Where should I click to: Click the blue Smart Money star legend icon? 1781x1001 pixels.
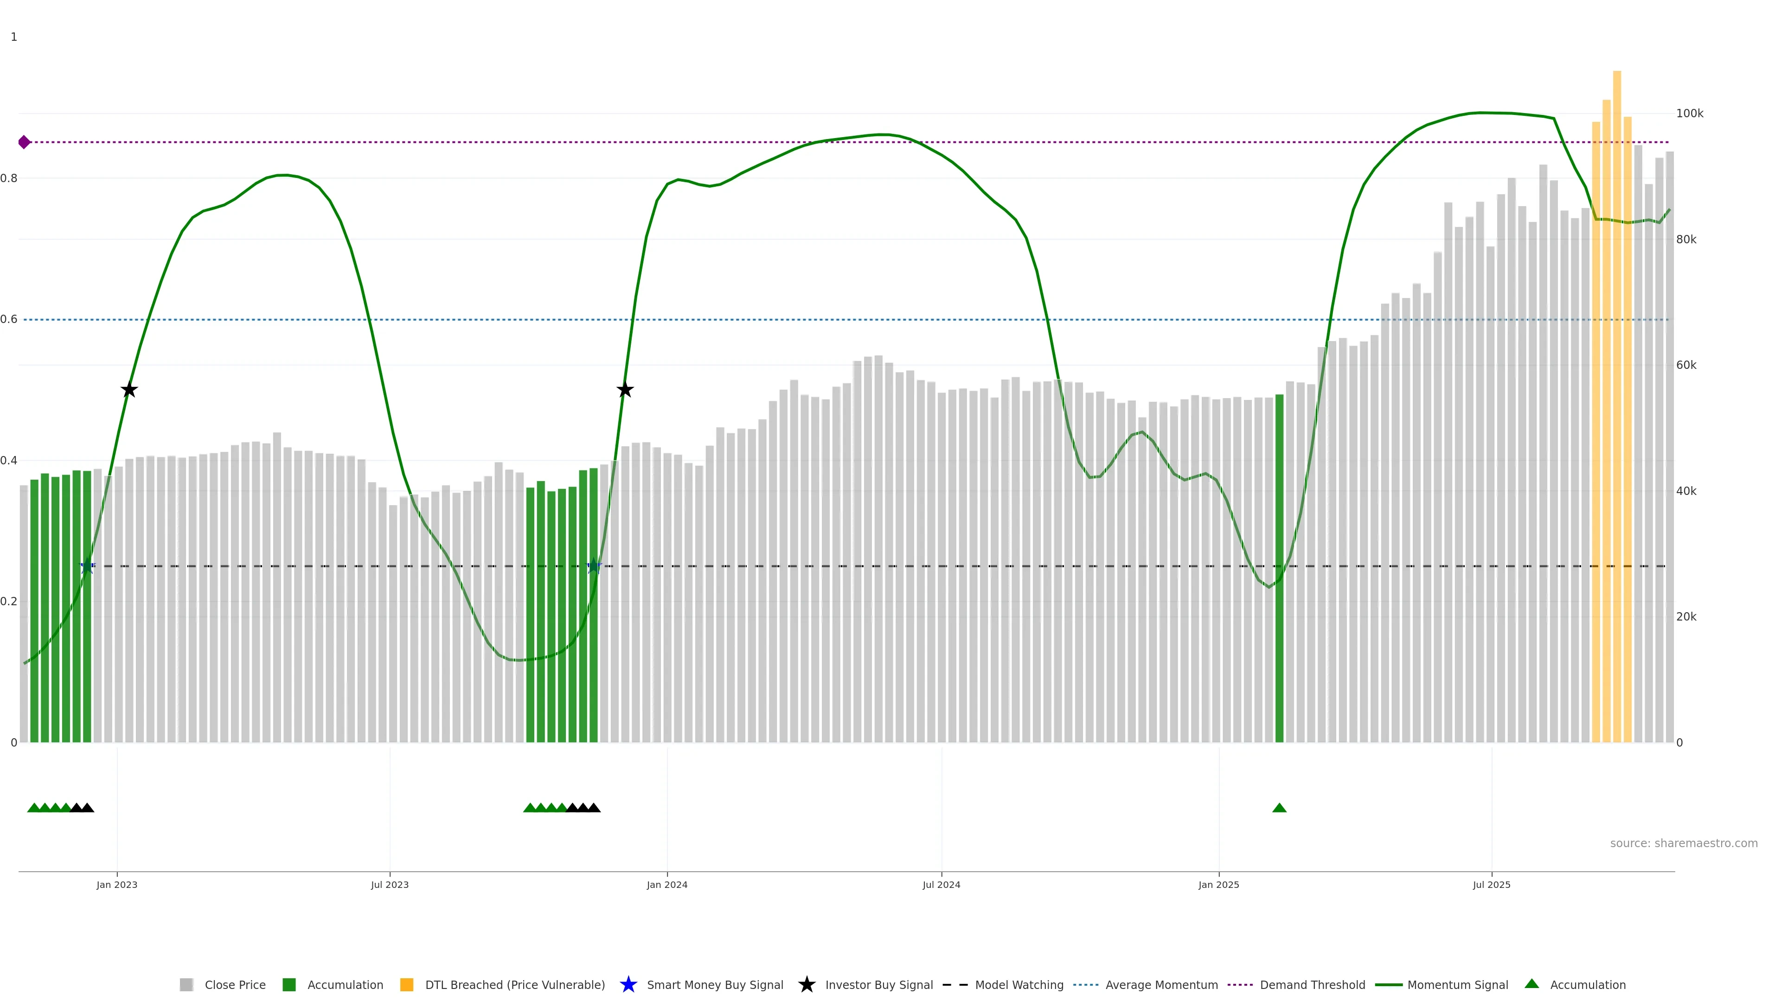coord(628,985)
